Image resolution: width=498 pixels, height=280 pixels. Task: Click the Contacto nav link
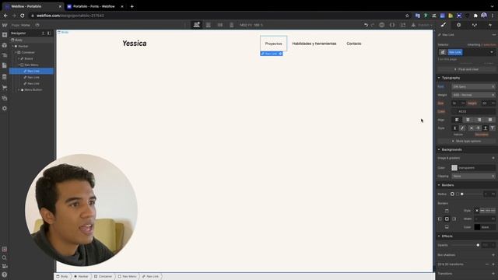point(354,44)
